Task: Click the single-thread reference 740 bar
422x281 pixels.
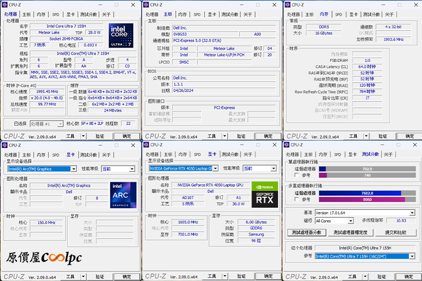Action: (367, 175)
